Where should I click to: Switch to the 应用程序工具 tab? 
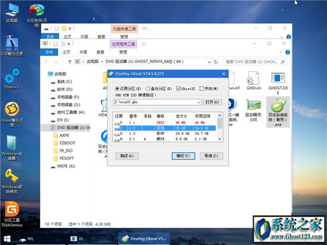coord(123,44)
